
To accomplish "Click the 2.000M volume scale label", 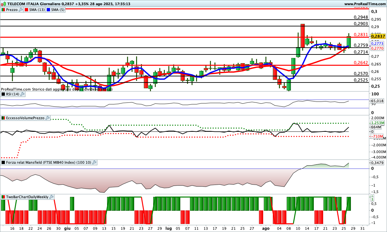I will [378, 118].
